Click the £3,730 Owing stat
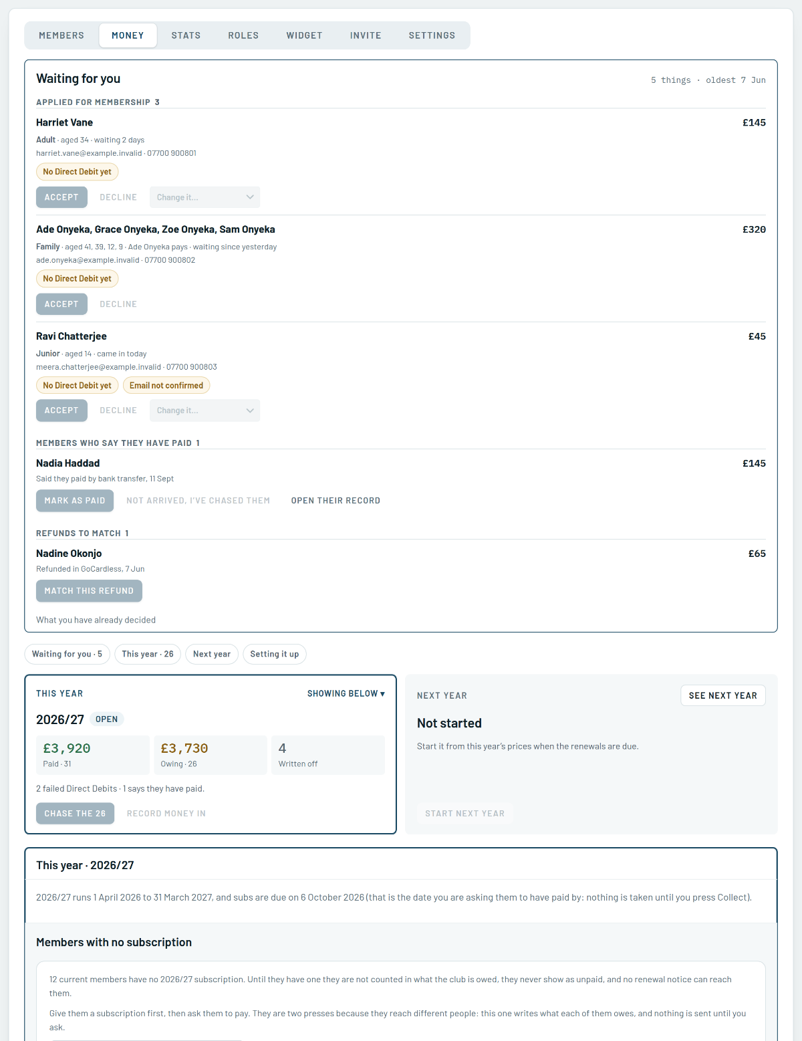 pos(211,755)
